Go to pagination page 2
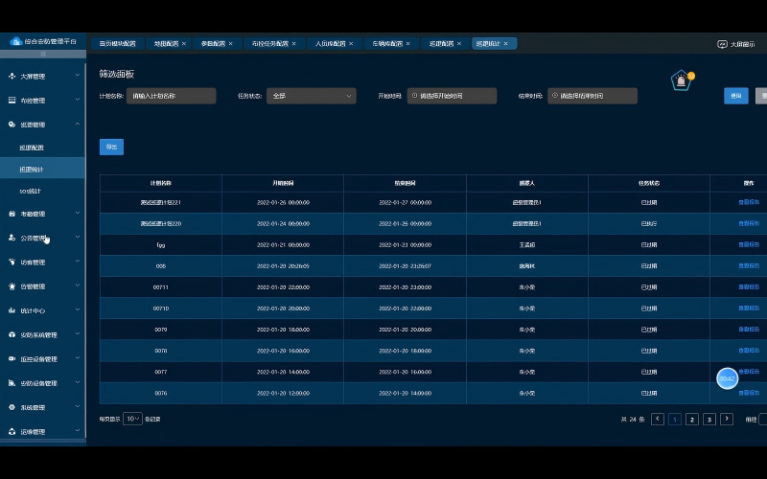 click(x=691, y=420)
